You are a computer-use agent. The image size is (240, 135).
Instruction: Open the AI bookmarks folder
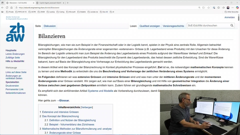(x=112, y=12)
